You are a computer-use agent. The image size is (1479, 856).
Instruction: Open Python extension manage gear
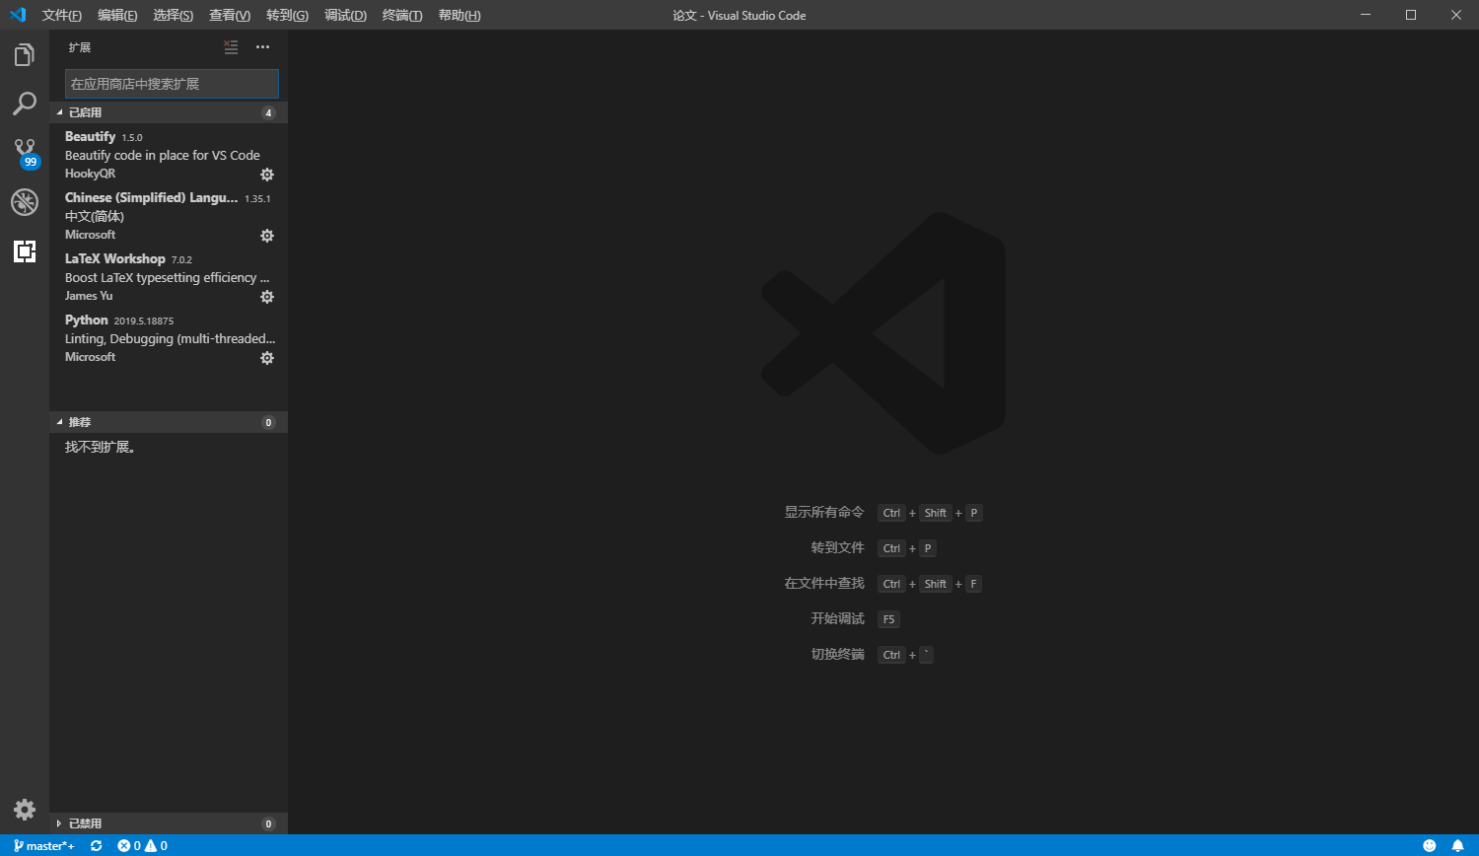click(x=267, y=358)
